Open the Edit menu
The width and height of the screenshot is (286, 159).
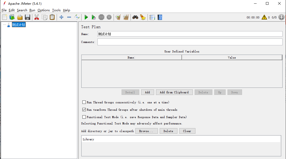[x=11, y=10]
